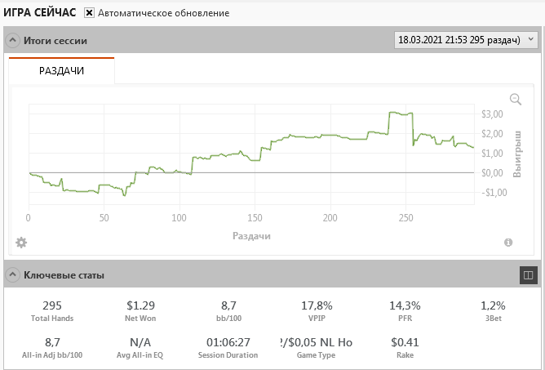The width and height of the screenshot is (545, 370).
Task: Toggle the Автоматическое обновление checkbox
Action: [x=90, y=13]
